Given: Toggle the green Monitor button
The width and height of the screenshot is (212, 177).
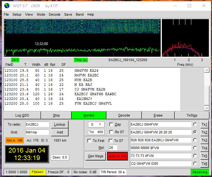Looking at the screenshot, I should [89, 115].
